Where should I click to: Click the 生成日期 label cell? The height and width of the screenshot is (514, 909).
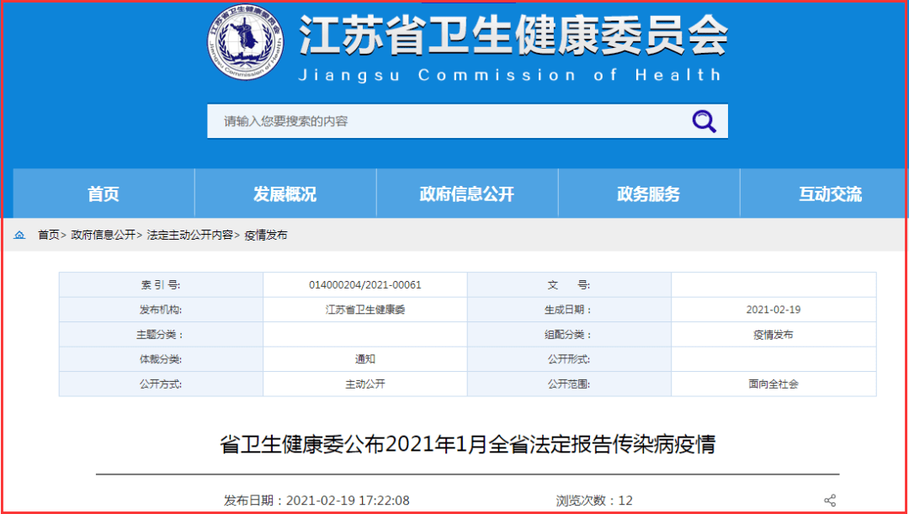pyautogui.click(x=569, y=310)
